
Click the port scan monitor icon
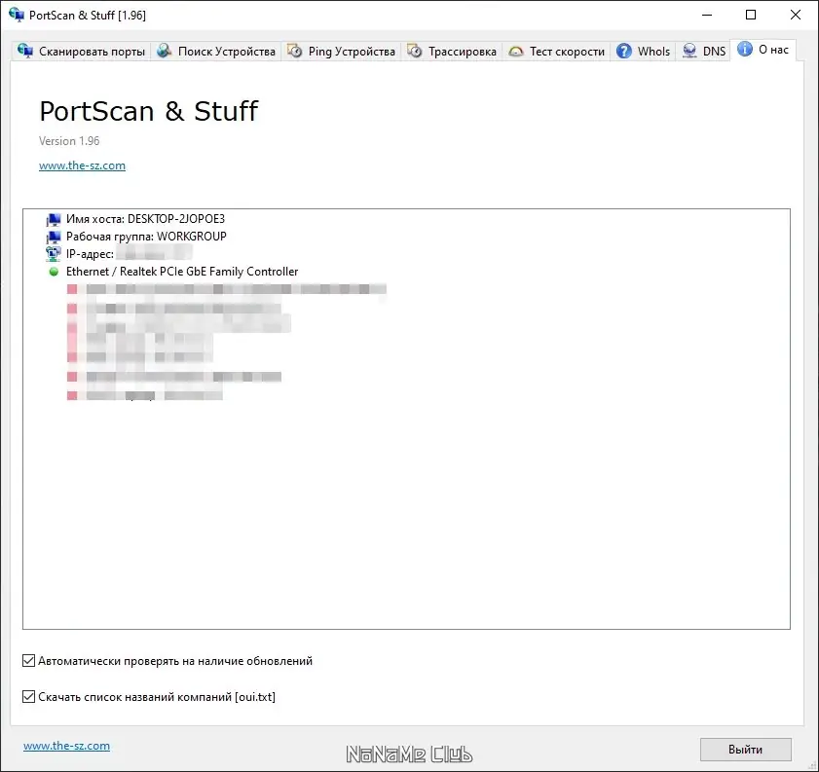25,51
